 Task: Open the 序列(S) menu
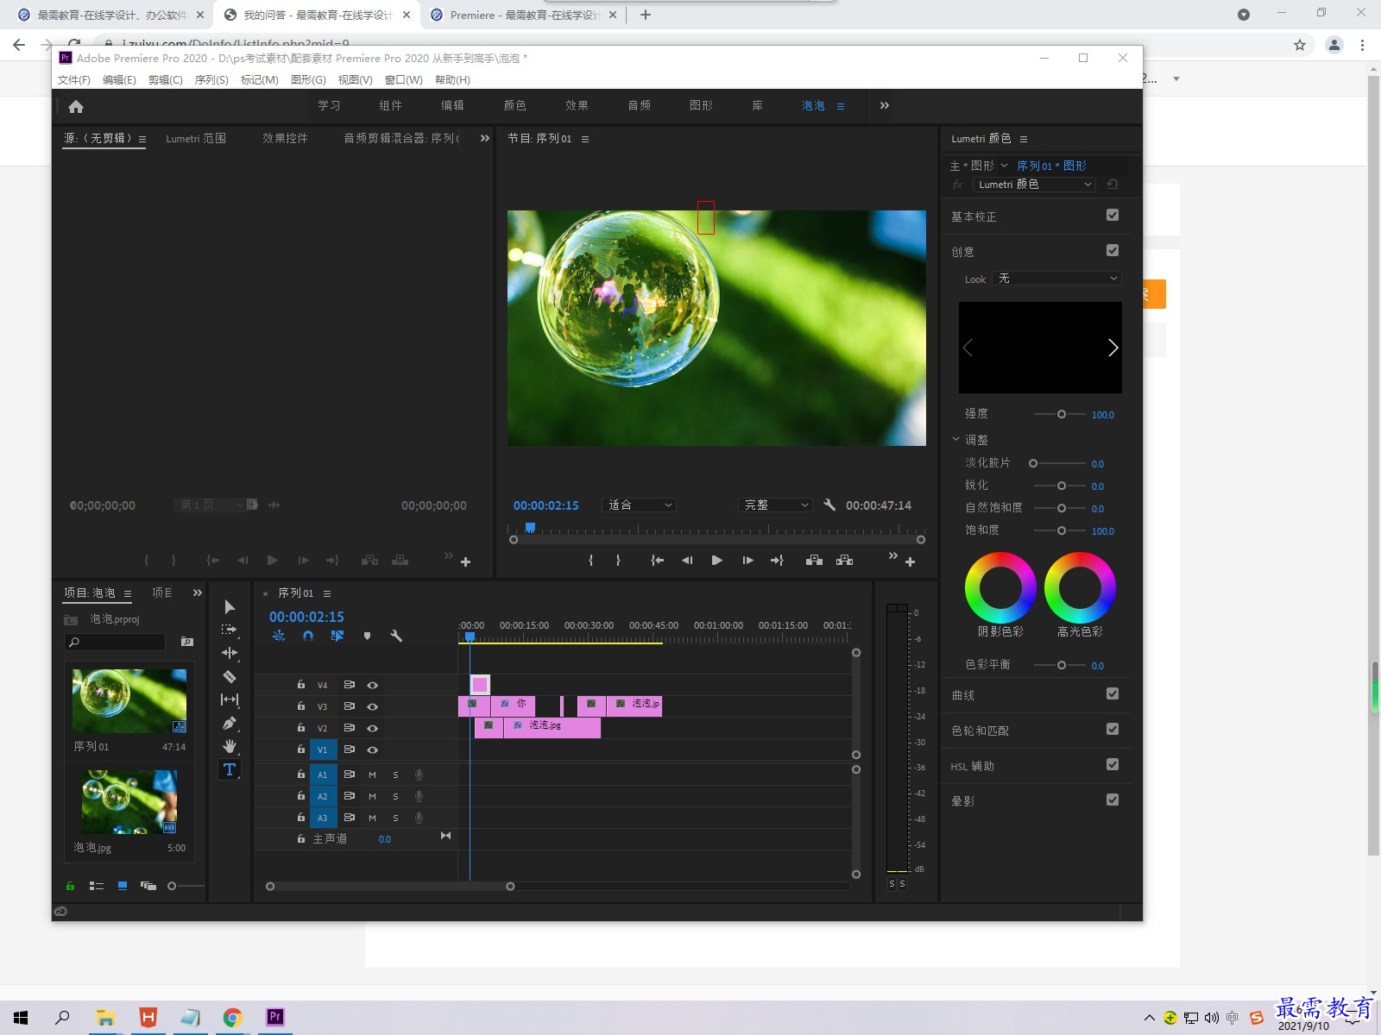(211, 79)
